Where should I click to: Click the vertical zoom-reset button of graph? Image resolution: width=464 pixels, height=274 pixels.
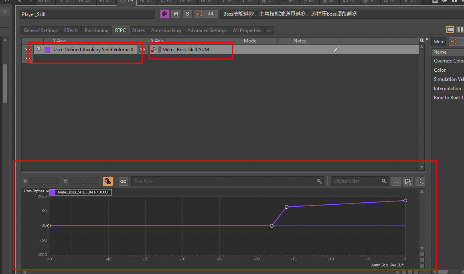[x=422, y=260]
